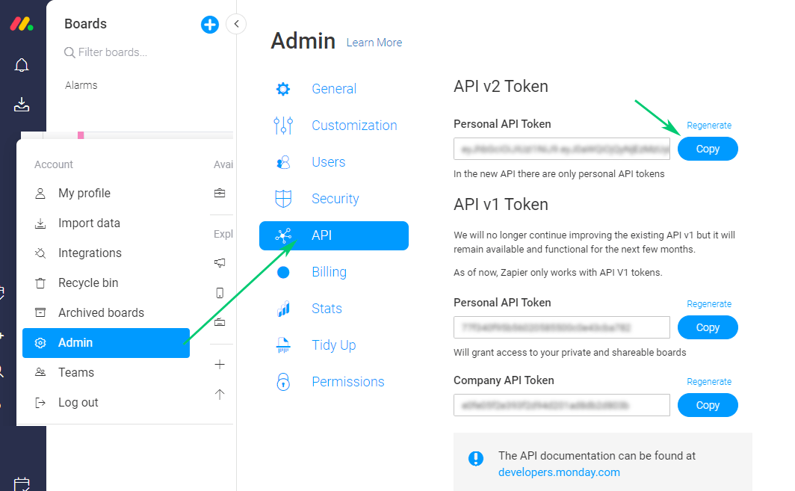This screenshot has width=795, height=491.
Task: Click the General gear icon
Action: click(x=283, y=89)
